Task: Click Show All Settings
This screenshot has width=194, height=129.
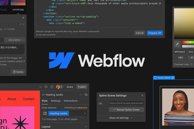Action: (121, 118)
